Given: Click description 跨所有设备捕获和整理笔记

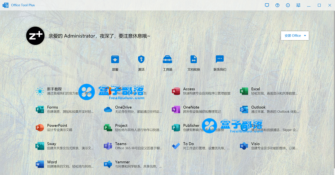Looking at the screenshot, I should (202, 112).
